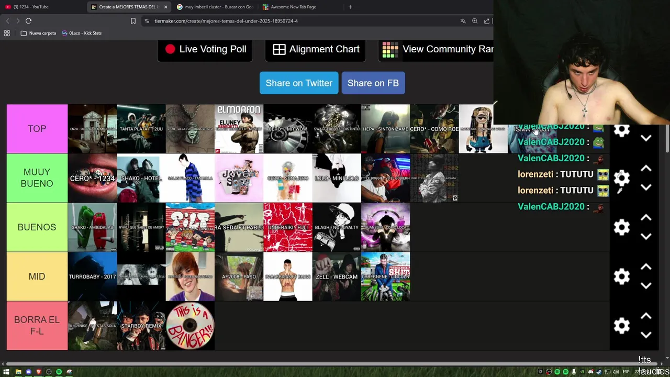
Task: Move the MUUY BUENO tier up
Action: [646, 169]
